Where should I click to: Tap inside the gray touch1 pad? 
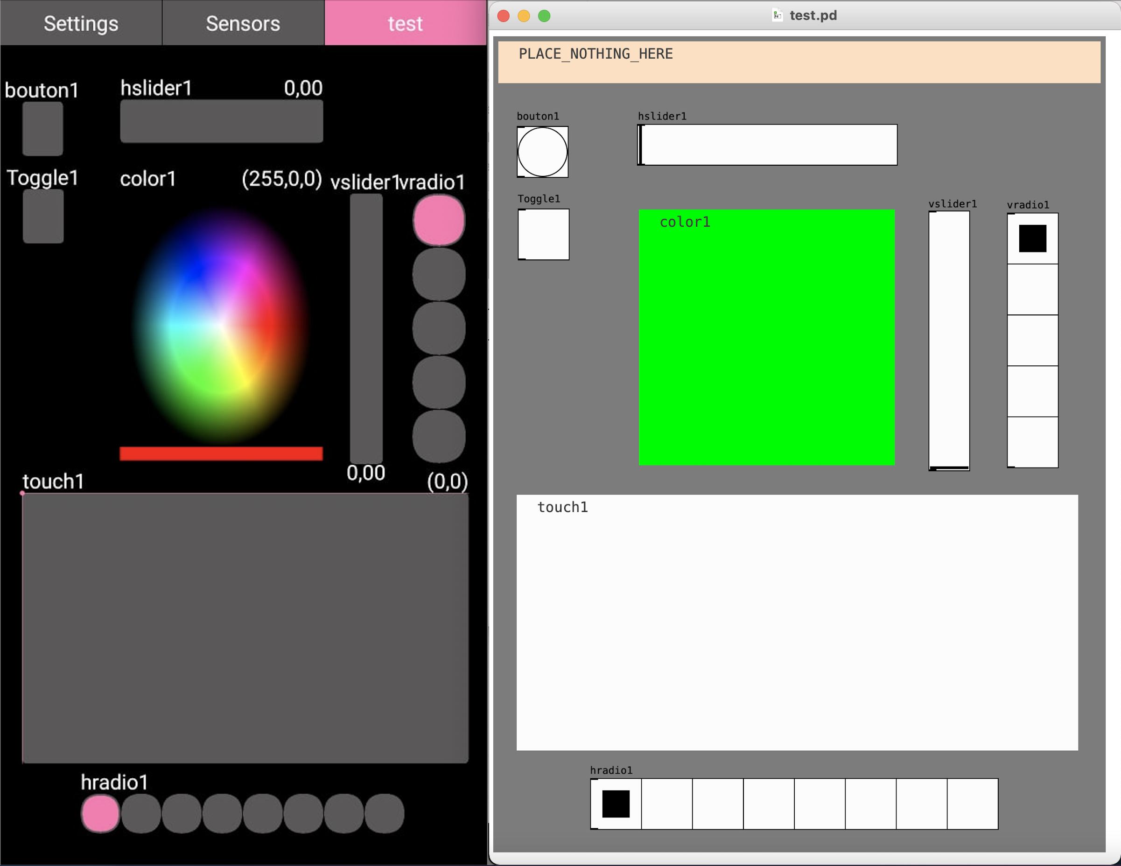coord(245,629)
